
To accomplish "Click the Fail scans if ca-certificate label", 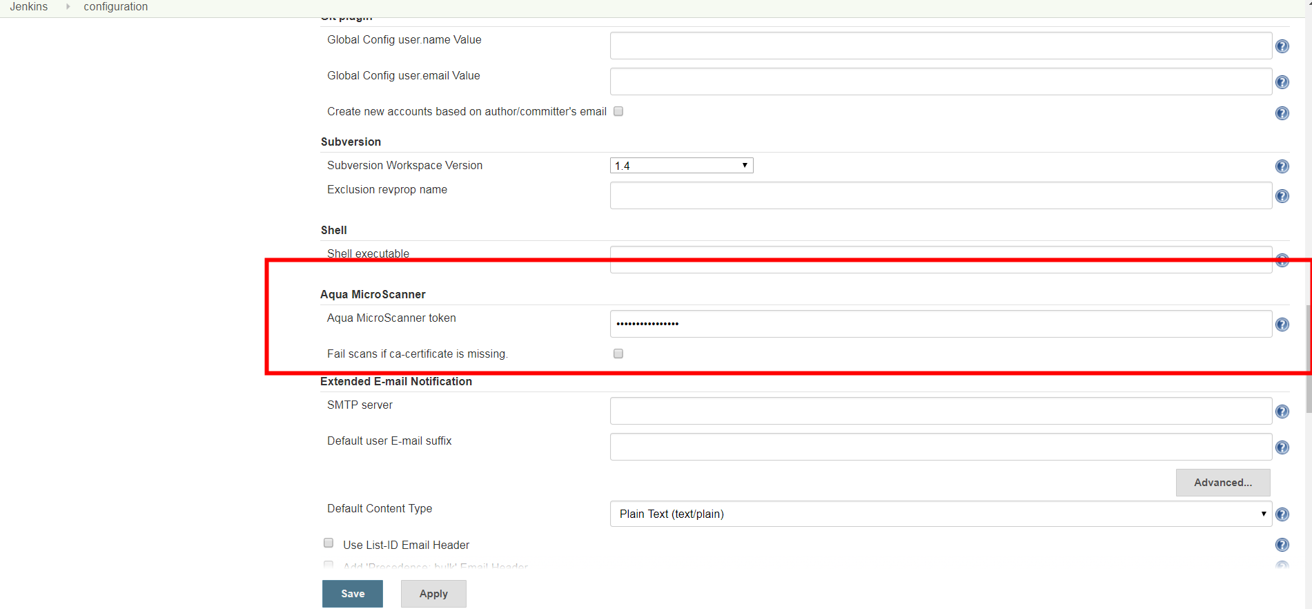I will (x=418, y=354).
